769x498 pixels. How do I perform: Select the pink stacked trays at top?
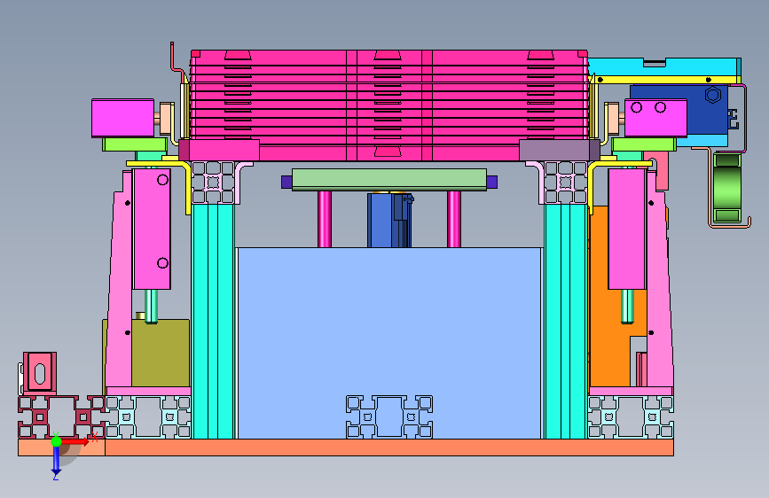[388, 105]
